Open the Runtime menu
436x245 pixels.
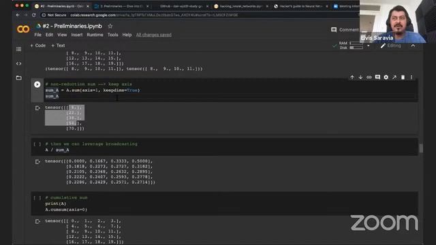pyautogui.click(x=95, y=35)
